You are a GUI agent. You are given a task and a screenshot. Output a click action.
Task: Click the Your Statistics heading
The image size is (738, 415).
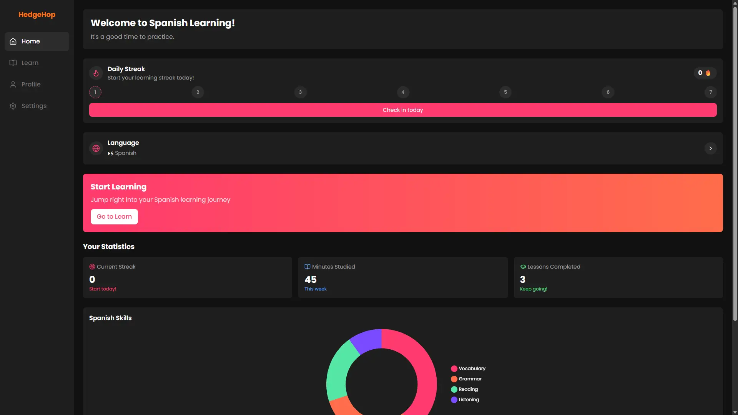coord(109,247)
